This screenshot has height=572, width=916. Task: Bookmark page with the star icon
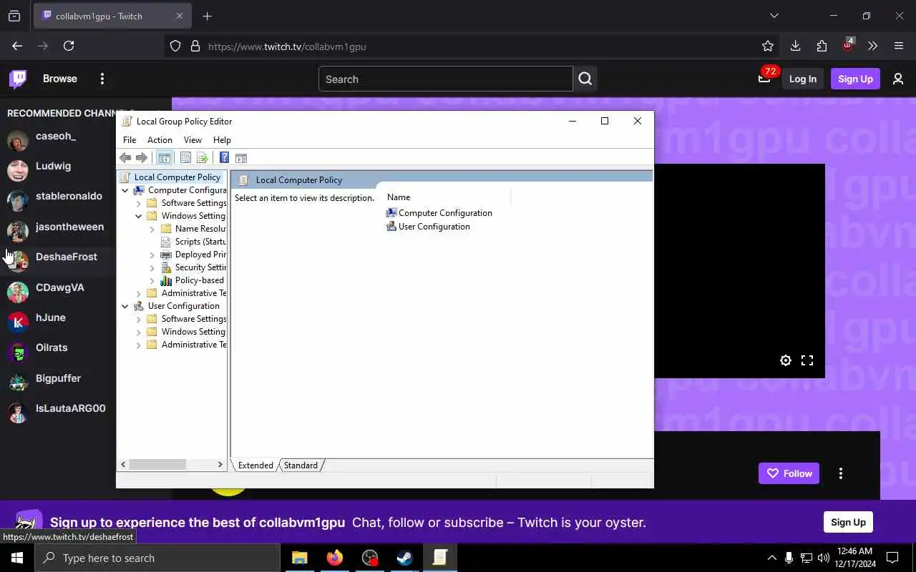(768, 46)
